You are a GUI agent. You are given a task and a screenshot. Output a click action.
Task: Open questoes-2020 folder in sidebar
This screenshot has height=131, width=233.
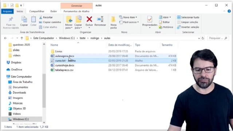pyautogui.click(x=21, y=45)
